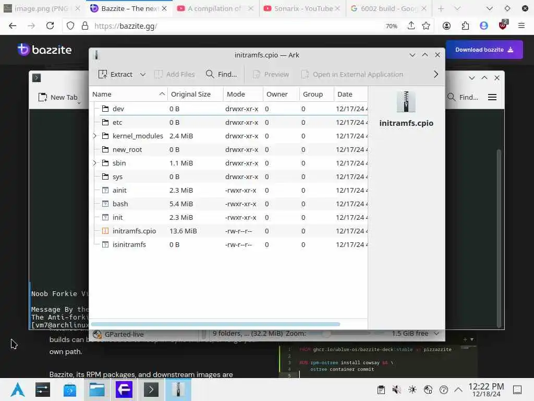This screenshot has width=534, height=401.
Task: Click the Ark window title icon
Action: [96, 55]
